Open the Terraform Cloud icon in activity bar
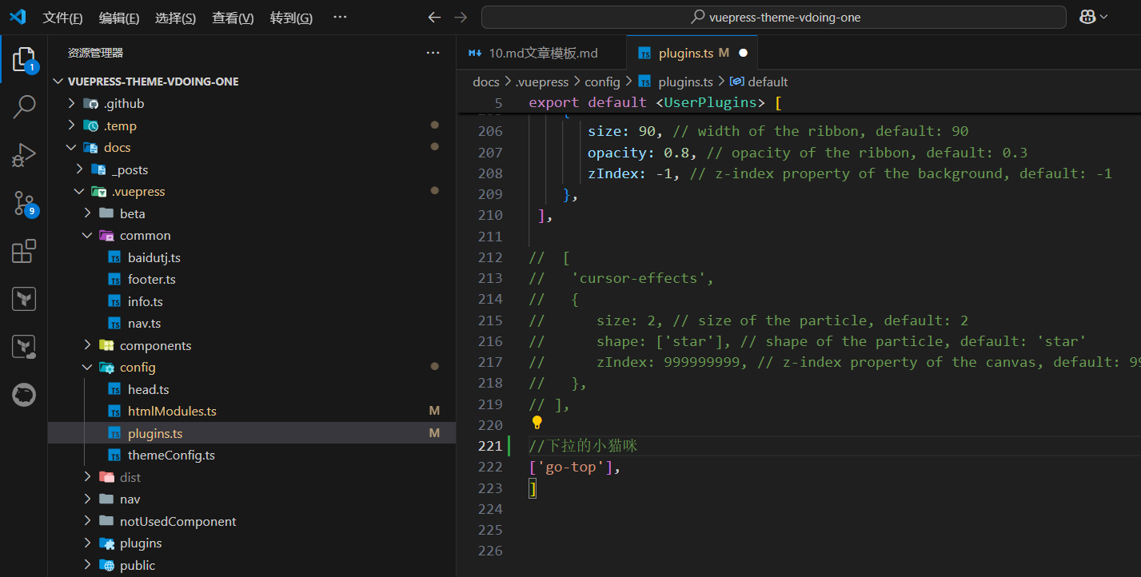Screen dimensions: 1141x577 [x=24, y=347]
